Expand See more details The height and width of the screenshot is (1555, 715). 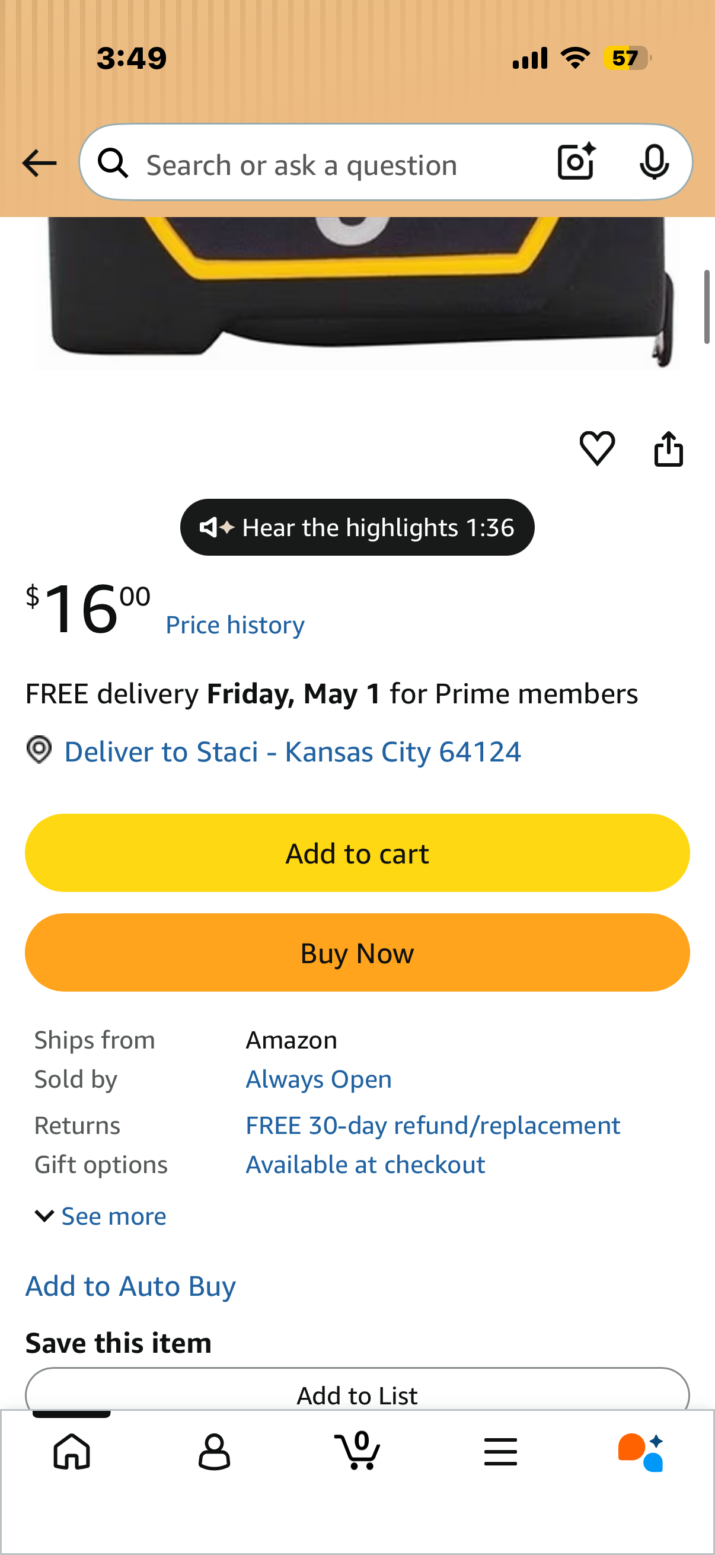tap(100, 1216)
